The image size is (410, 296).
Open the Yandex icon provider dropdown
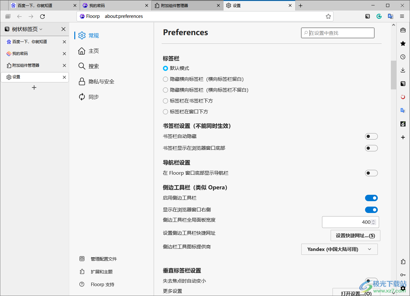pos(339,249)
